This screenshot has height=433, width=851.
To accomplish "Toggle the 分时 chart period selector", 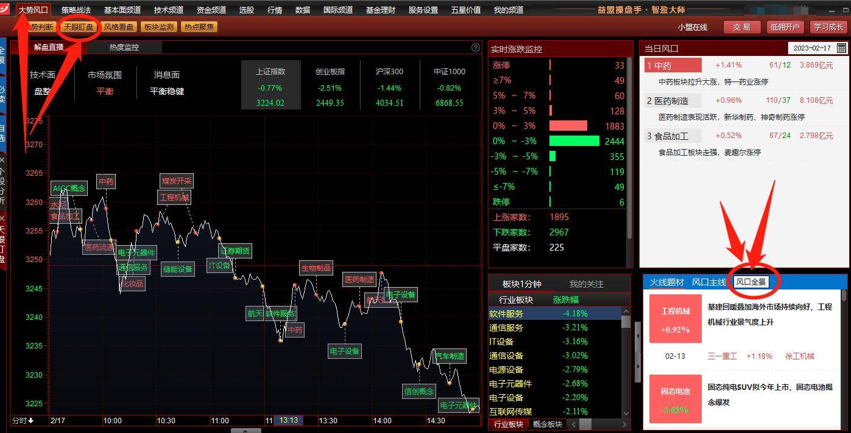I will click(x=23, y=420).
